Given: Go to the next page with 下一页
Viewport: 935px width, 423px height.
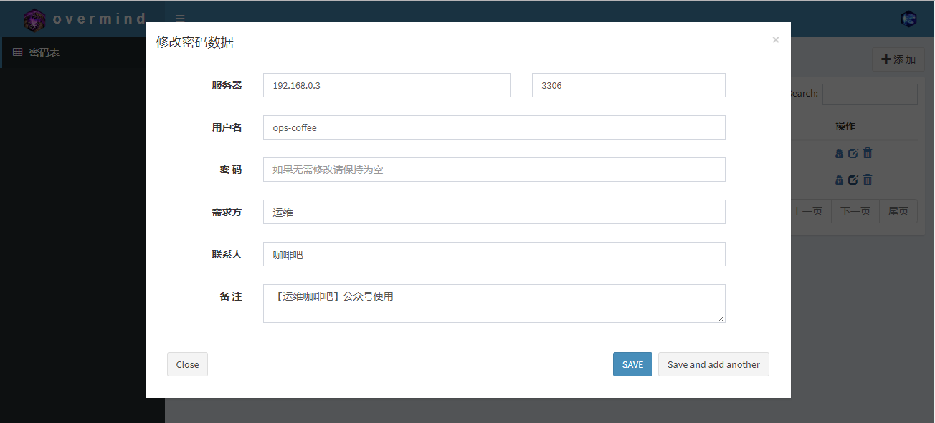Looking at the screenshot, I should coord(855,210).
